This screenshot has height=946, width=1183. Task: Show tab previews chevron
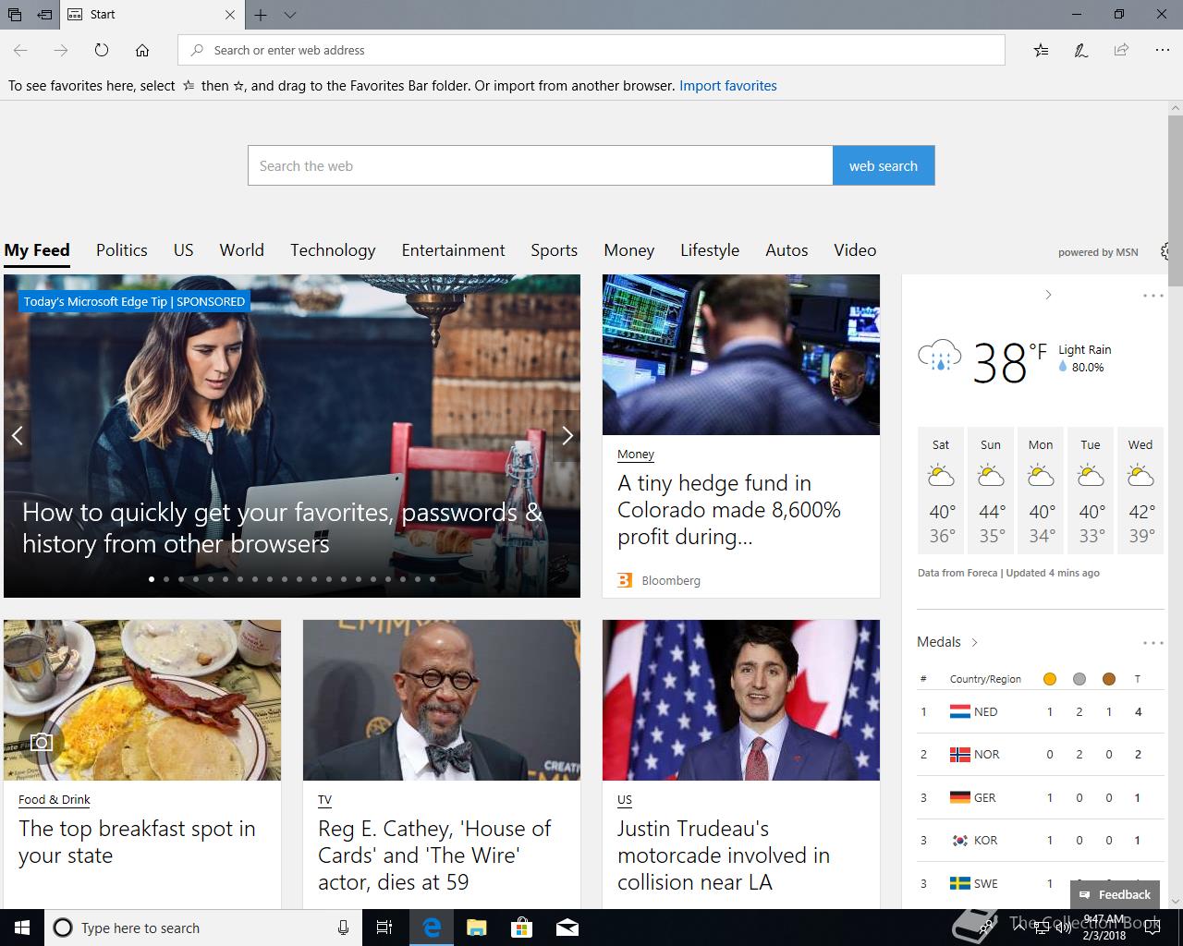[290, 15]
